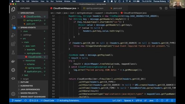Open the Search view in activity bar

(13, 18)
